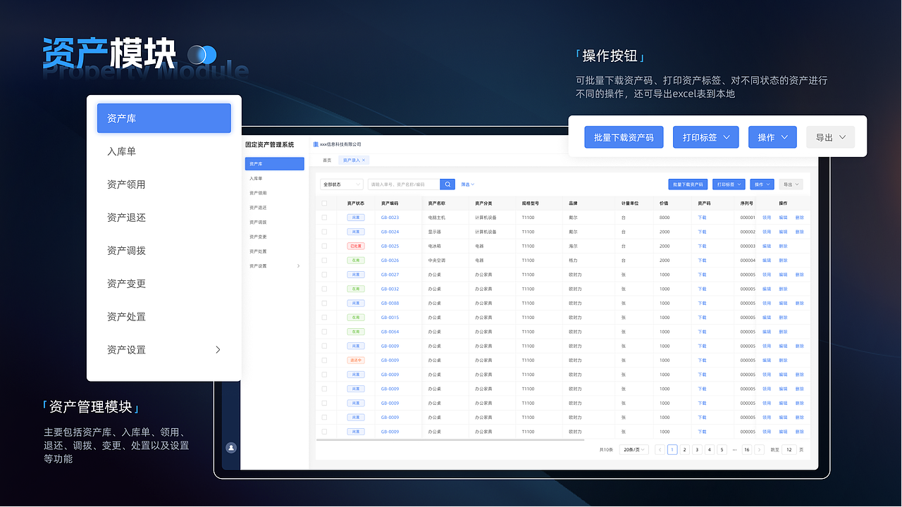Click 编辑 in the GB-0026 row

click(x=767, y=261)
